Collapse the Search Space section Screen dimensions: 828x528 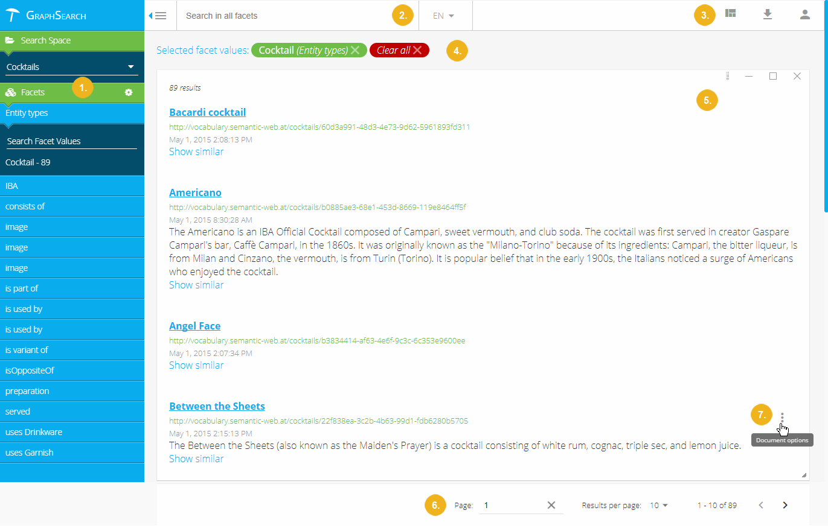(72, 40)
